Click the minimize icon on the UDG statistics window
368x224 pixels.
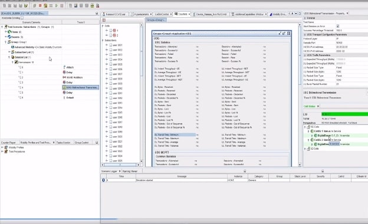click(280, 34)
